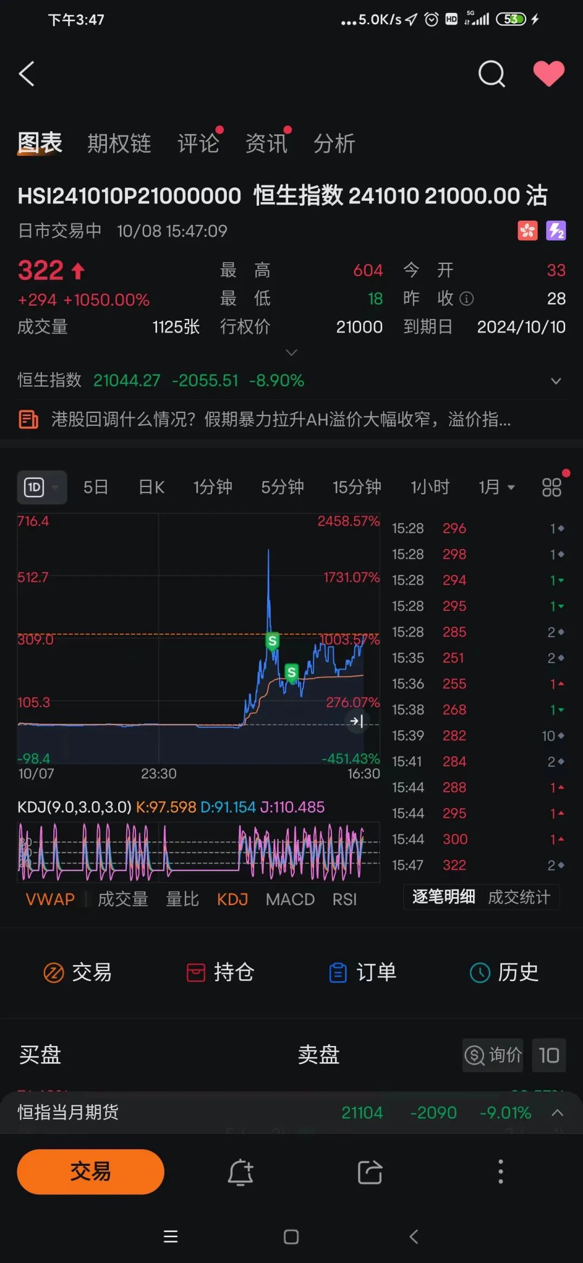Viewport: 583px width, 1263px height.
Task: Open the 资讯 tab
Action: pos(266,144)
